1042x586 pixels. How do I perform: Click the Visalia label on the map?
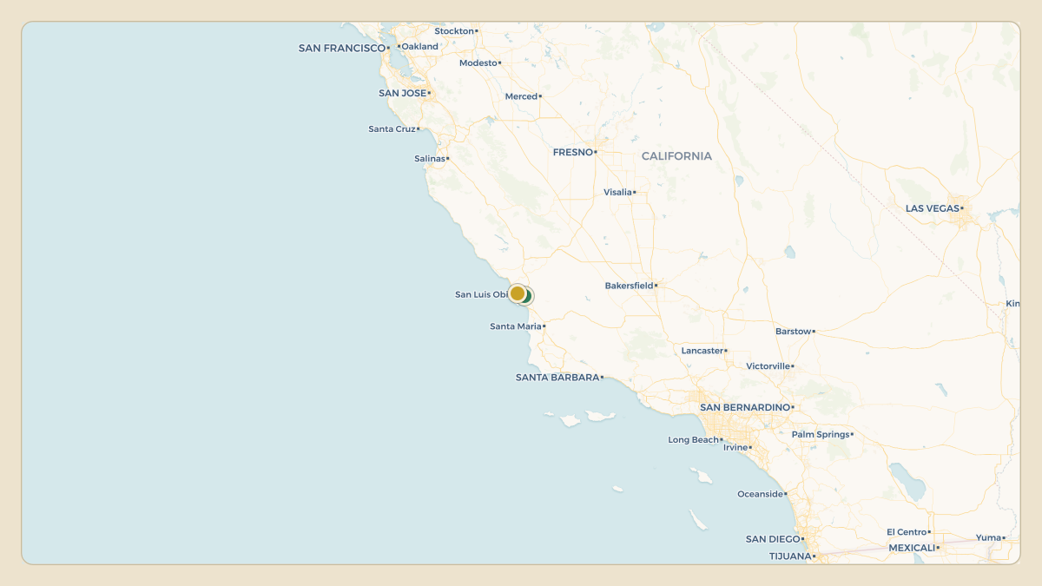pyautogui.click(x=617, y=192)
